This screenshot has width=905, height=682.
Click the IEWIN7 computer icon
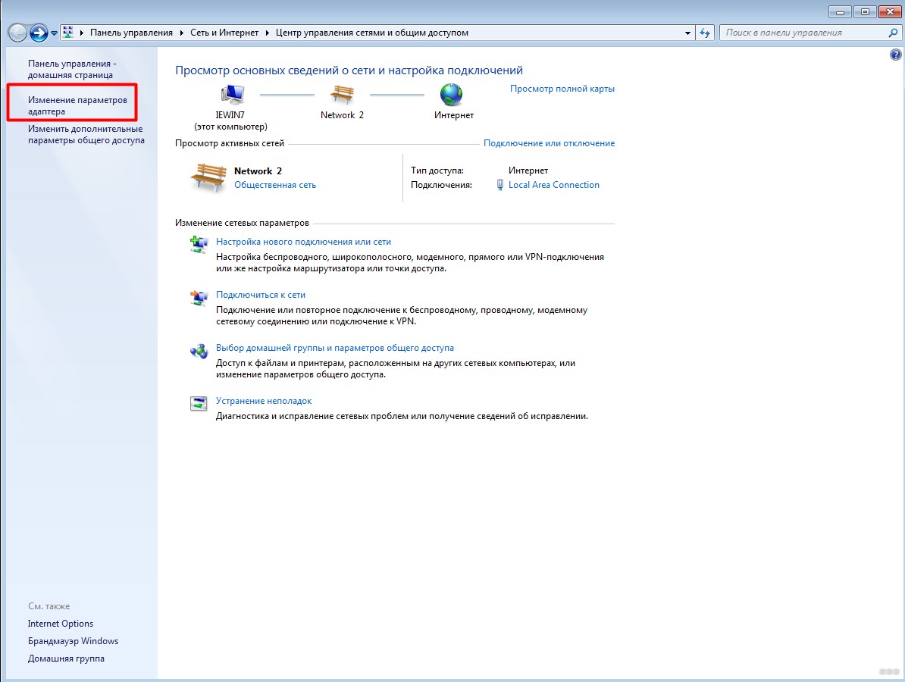coord(231,95)
